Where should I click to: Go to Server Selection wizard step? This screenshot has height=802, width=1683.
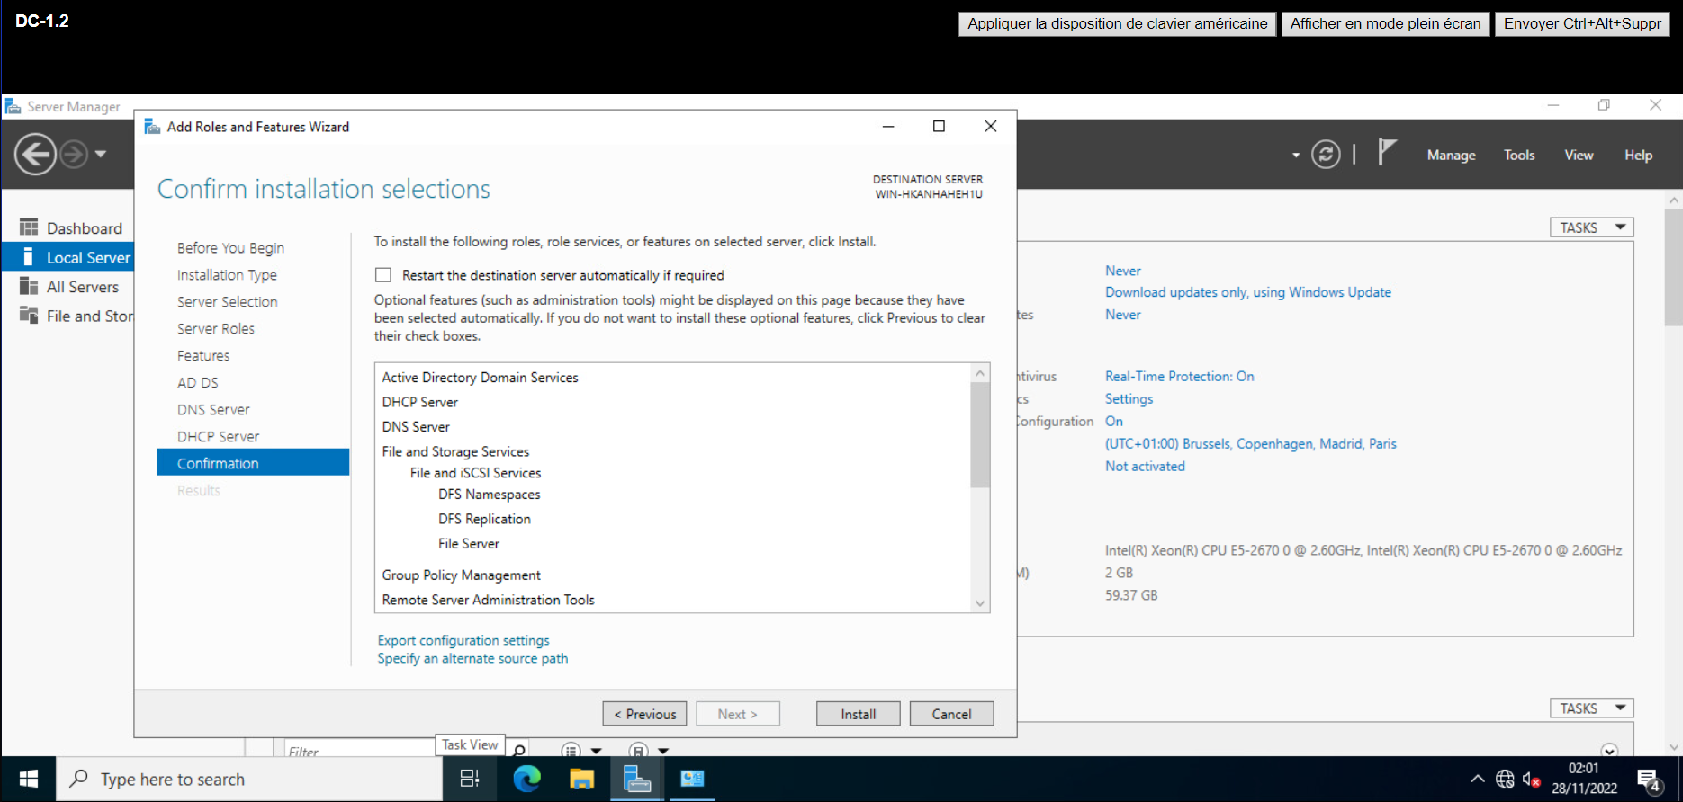point(227,301)
